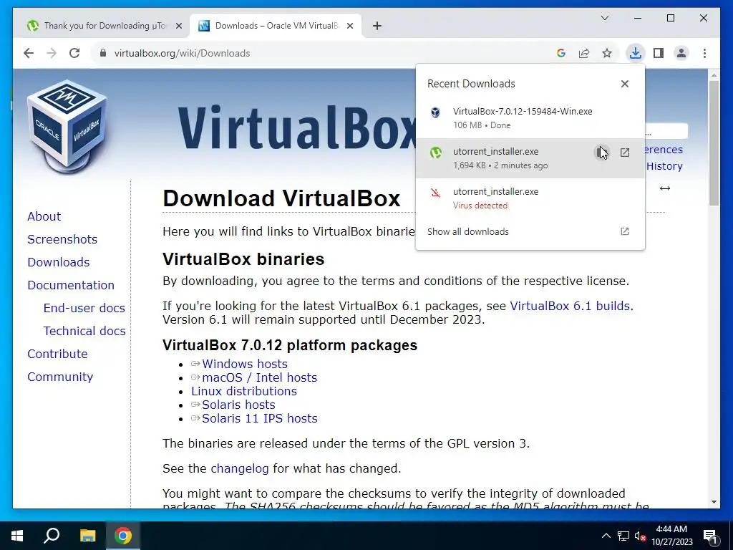
Task: Open the Downloads sidebar link
Action: point(59,262)
